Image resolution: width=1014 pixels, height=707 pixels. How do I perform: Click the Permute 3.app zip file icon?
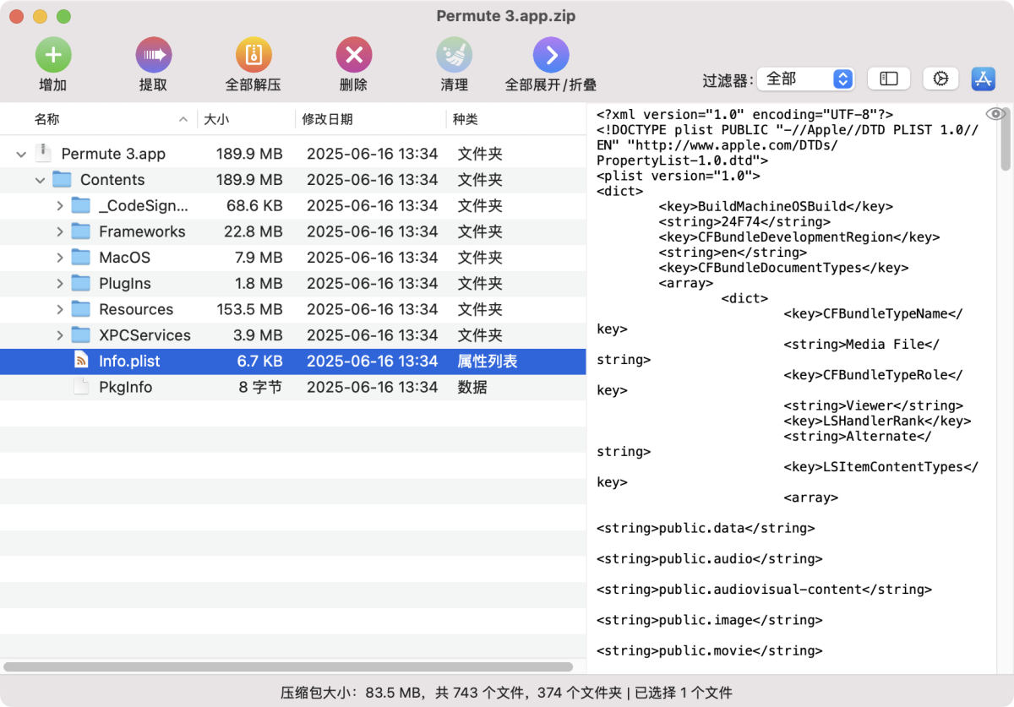pos(42,154)
